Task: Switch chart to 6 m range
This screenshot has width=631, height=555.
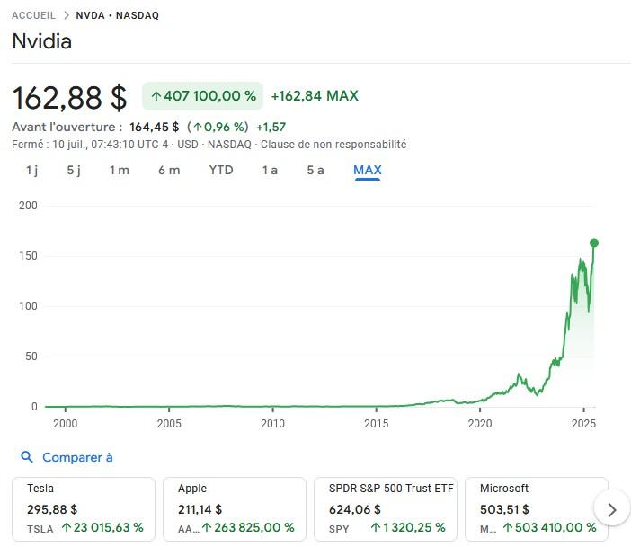Action: [169, 170]
